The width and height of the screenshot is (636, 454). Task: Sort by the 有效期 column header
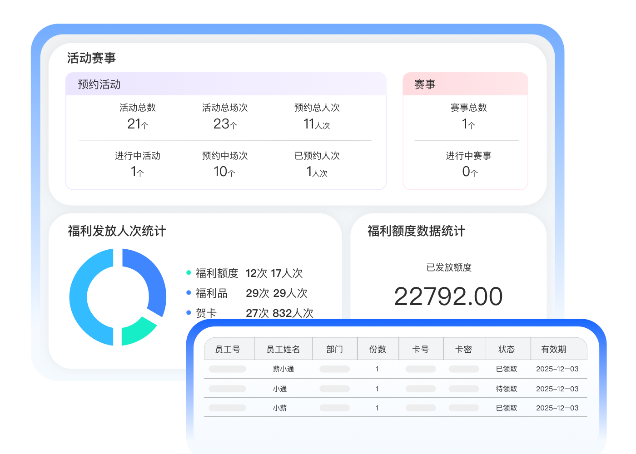(x=554, y=349)
